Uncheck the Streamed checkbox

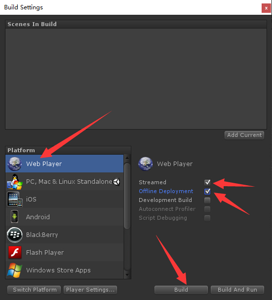(x=207, y=182)
